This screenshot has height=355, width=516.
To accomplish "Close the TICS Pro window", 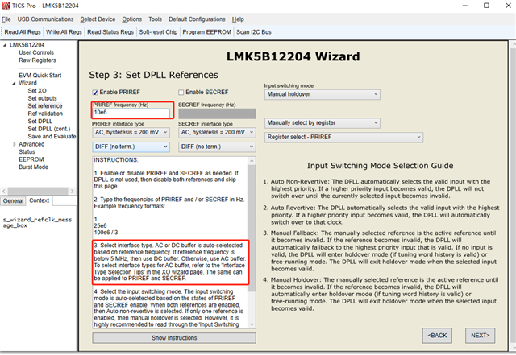I will tap(508, 6).
